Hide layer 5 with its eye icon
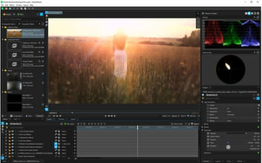Viewport: 262px width, 163px height. point(12,144)
